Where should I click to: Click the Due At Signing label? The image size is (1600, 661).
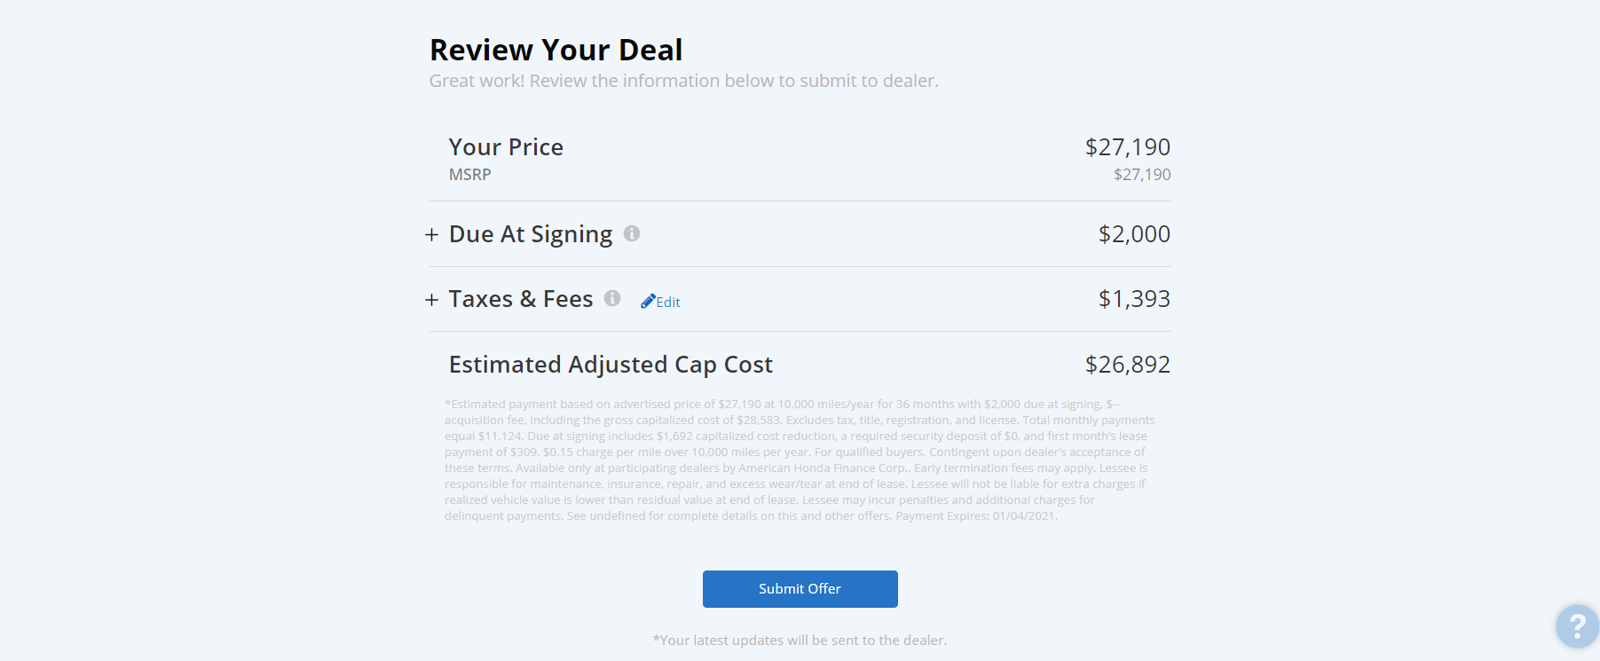pyautogui.click(x=531, y=234)
